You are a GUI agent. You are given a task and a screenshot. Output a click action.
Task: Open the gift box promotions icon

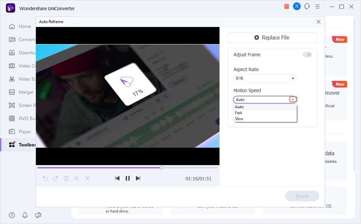tap(286, 6)
